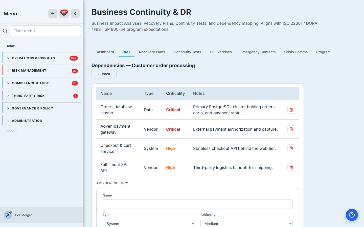Image resolution: width=364 pixels, height=227 pixels.
Task: Open the Recovery Plans tab
Action: [x=152, y=52]
